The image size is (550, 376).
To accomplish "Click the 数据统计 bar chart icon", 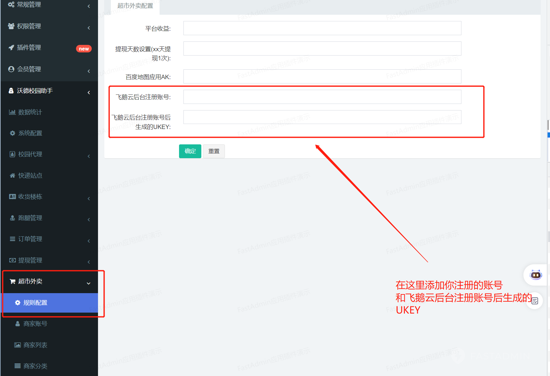I will pyautogui.click(x=12, y=112).
